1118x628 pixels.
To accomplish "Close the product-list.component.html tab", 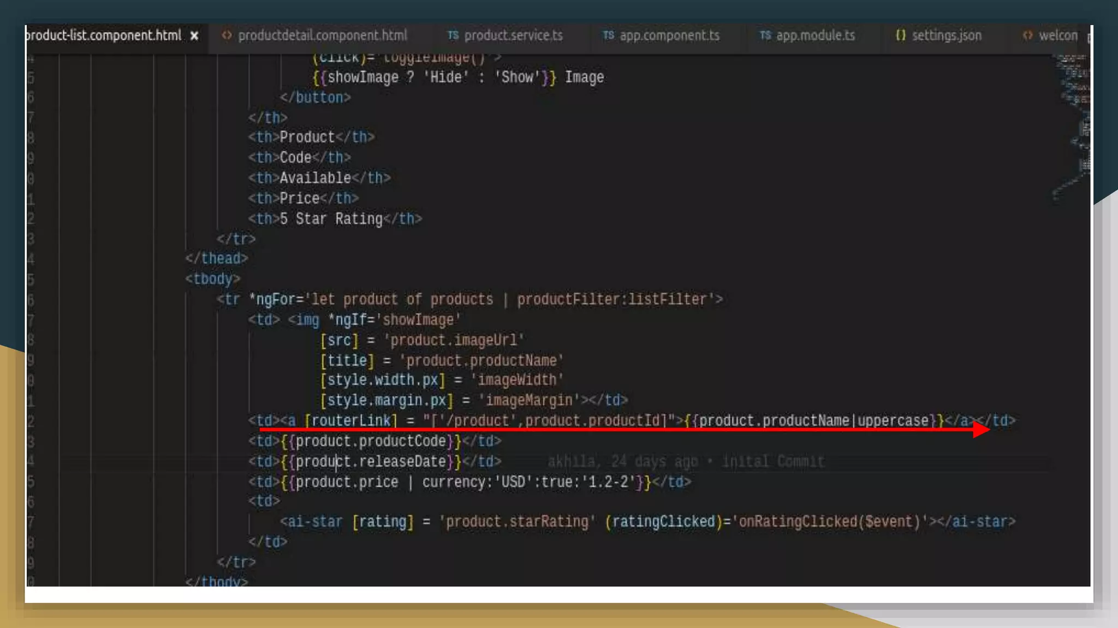I will [x=194, y=36].
